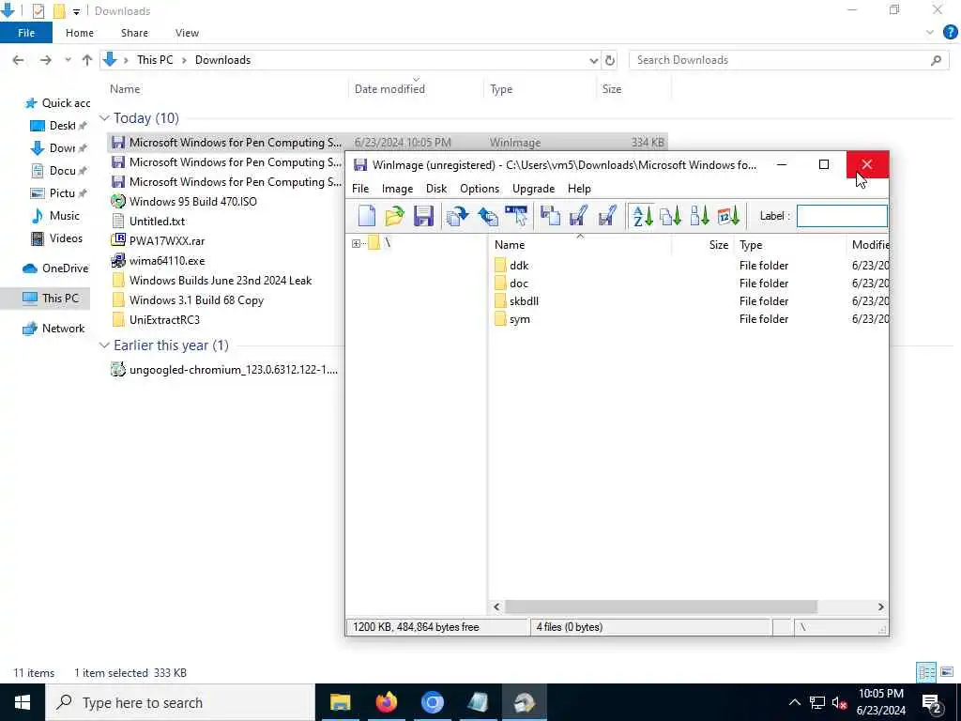
Task: Open the Windows Start menu
Action: coord(23,702)
